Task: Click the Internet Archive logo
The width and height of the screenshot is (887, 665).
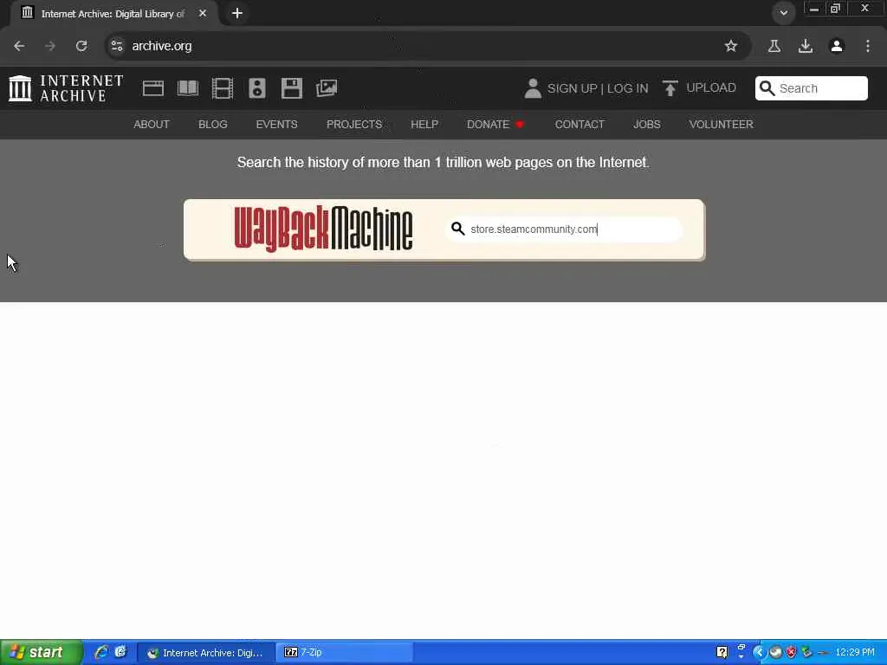Action: point(66,88)
